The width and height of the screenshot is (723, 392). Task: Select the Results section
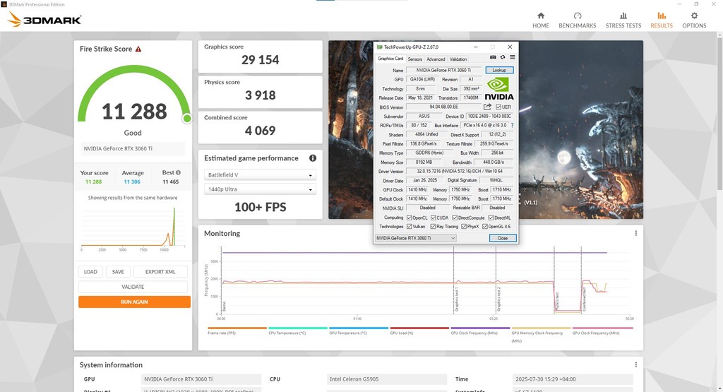point(662,20)
